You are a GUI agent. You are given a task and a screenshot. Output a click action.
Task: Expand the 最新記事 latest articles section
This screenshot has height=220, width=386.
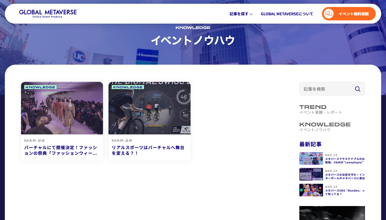[x=310, y=144]
